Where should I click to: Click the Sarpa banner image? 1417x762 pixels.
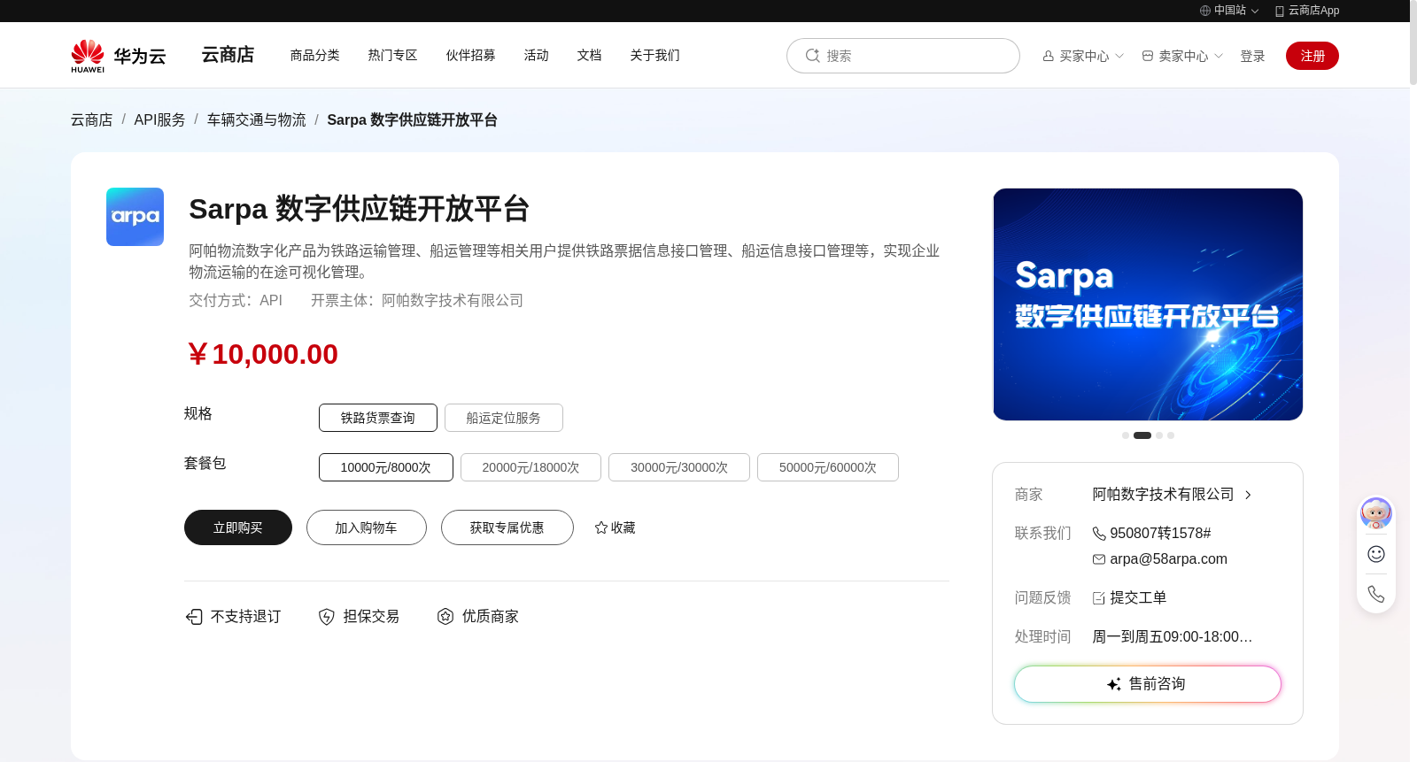click(x=1148, y=304)
